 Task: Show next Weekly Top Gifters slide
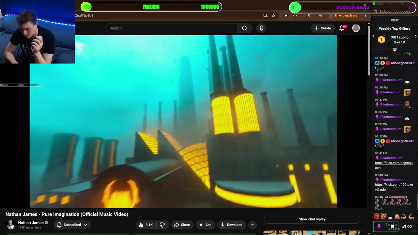point(415,37)
